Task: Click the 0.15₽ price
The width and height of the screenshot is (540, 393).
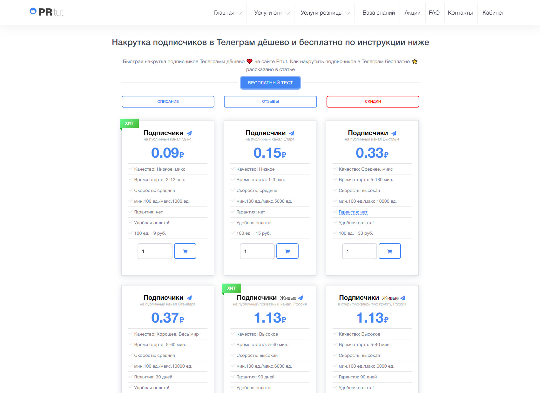Action: click(270, 153)
